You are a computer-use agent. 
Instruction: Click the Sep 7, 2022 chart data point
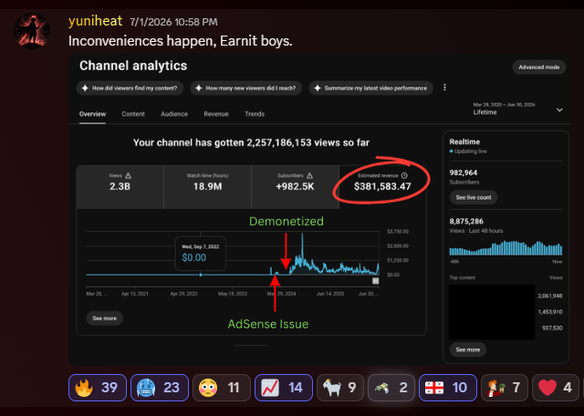[x=201, y=275]
